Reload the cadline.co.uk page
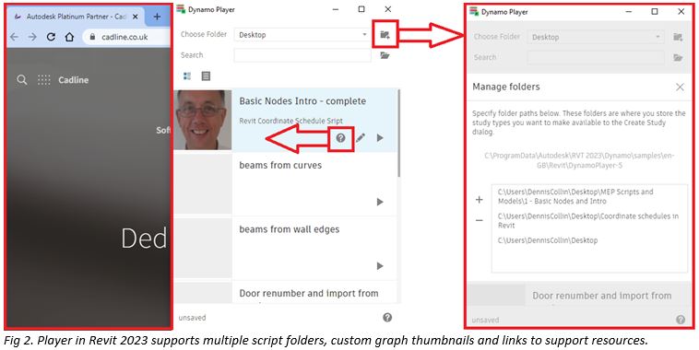699x350 pixels. click(x=51, y=37)
